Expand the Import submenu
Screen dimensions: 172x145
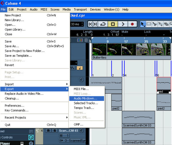pos(34,84)
